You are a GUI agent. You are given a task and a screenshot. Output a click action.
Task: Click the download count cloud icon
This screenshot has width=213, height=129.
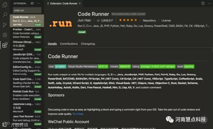coord(98,21)
